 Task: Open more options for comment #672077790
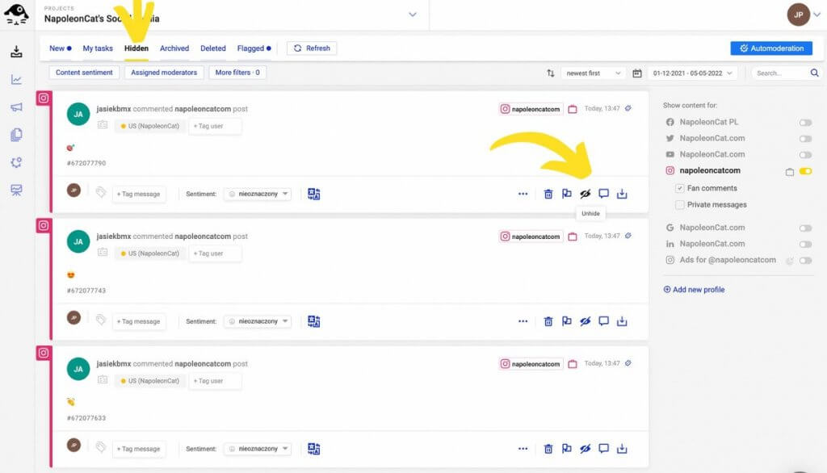(x=523, y=194)
